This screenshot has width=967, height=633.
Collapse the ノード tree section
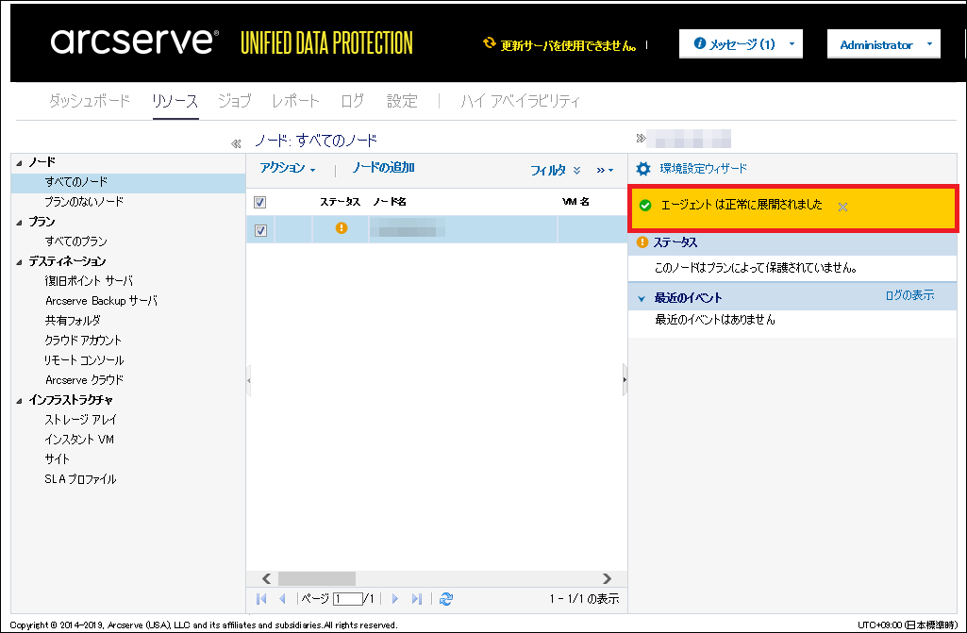[x=19, y=163]
